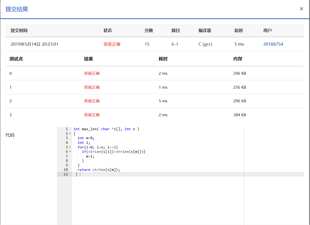The width and height of the screenshot is (310, 225).
Task: Click the 提交结果 dialog title
Action: pyautogui.click(x=17, y=9)
